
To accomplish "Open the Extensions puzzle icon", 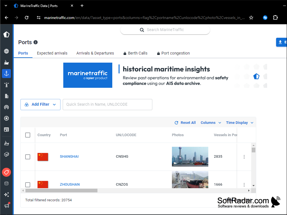I will tap(275, 18).
